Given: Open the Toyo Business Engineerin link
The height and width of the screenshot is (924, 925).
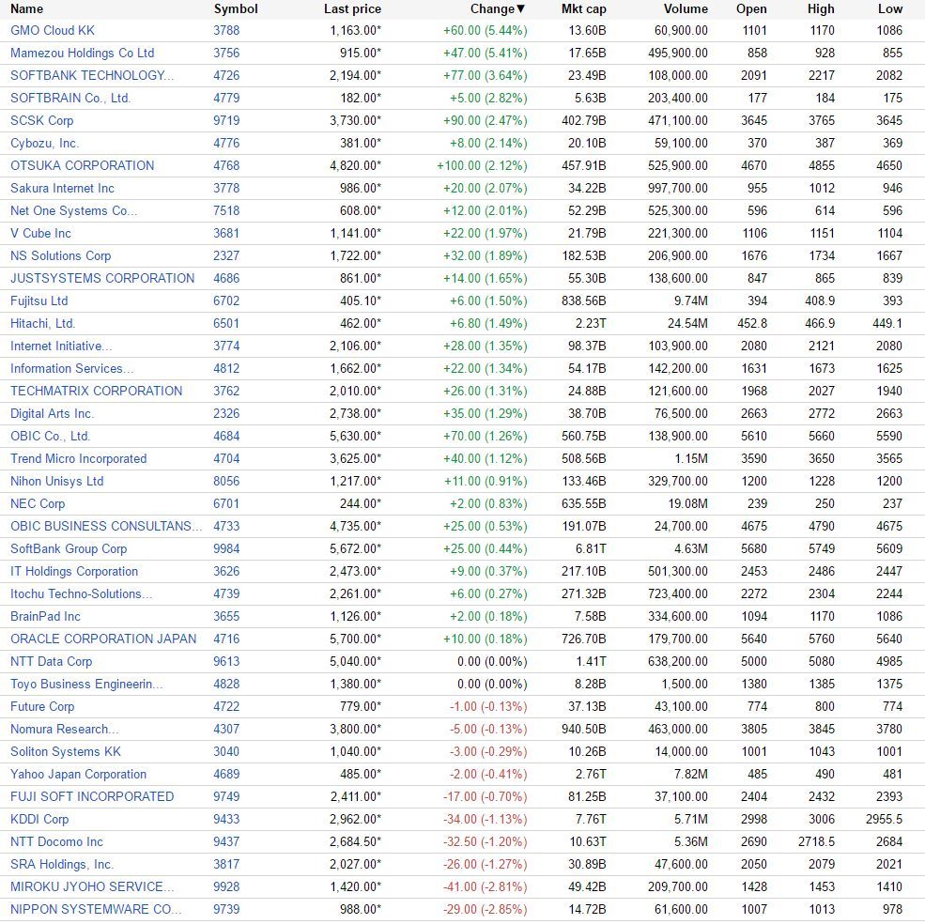Looking at the screenshot, I should [86, 684].
